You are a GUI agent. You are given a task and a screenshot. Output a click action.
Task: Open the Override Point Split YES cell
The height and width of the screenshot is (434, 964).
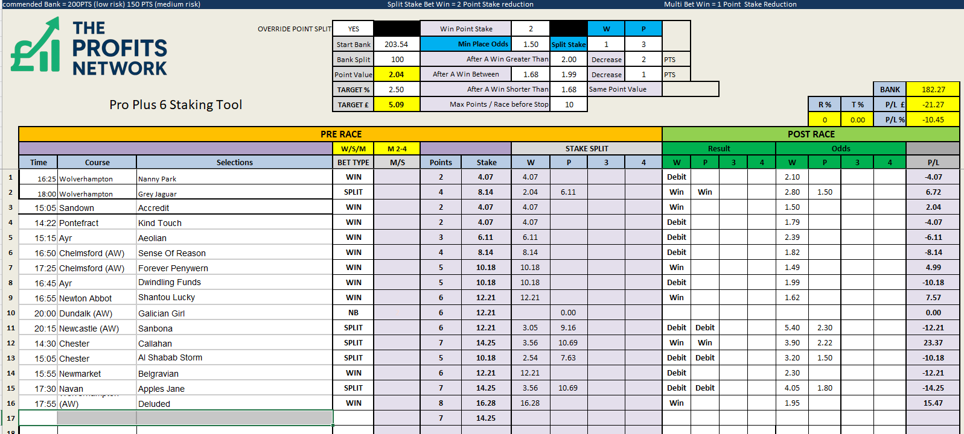point(353,29)
